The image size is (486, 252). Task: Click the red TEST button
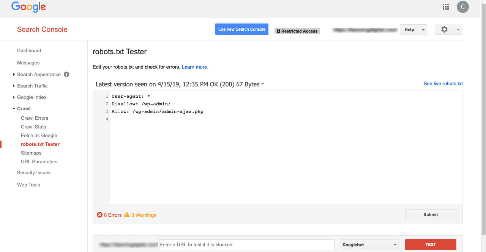(x=431, y=245)
